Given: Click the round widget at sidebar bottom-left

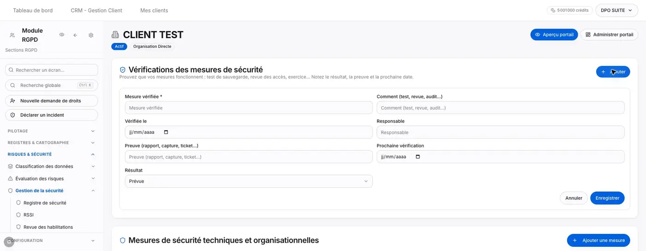Looking at the screenshot, I should 9,241.
